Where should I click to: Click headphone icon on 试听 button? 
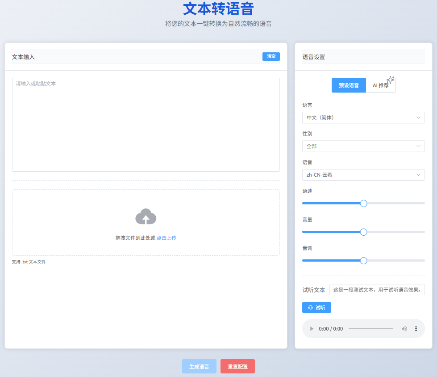[x=311, y=308]
